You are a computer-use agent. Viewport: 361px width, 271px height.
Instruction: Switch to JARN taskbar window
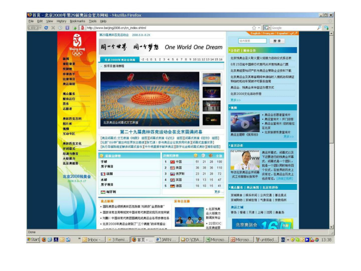[x=167, y=240]
